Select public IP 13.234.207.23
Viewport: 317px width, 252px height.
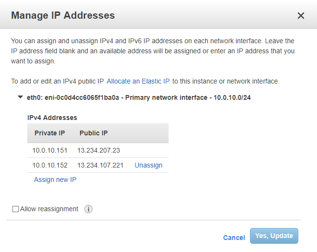click(98, 150)
